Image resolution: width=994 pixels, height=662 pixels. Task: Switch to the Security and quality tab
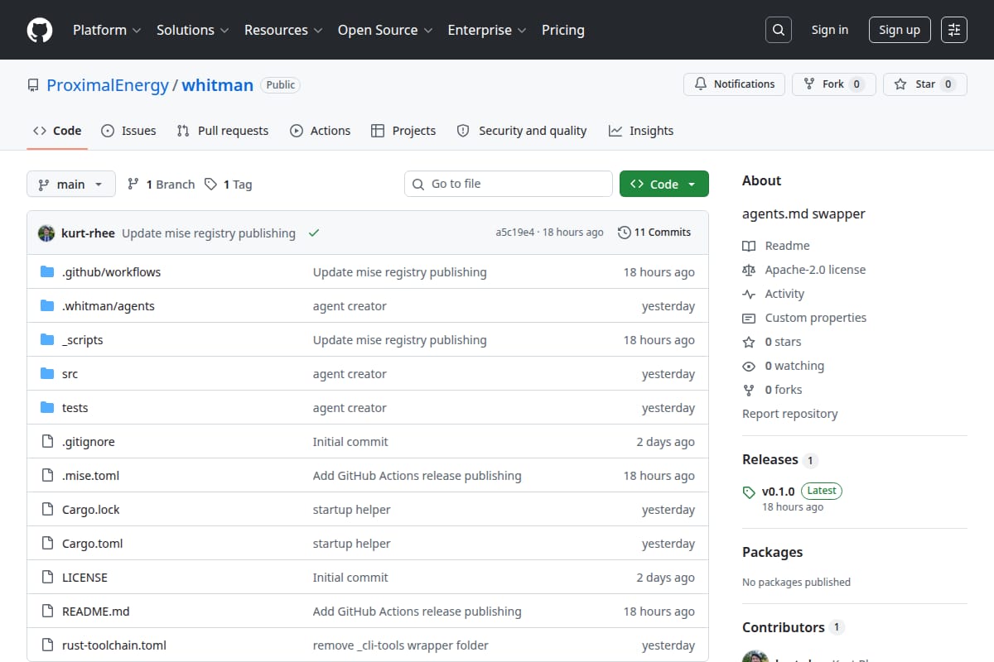(x=522, y=131)
